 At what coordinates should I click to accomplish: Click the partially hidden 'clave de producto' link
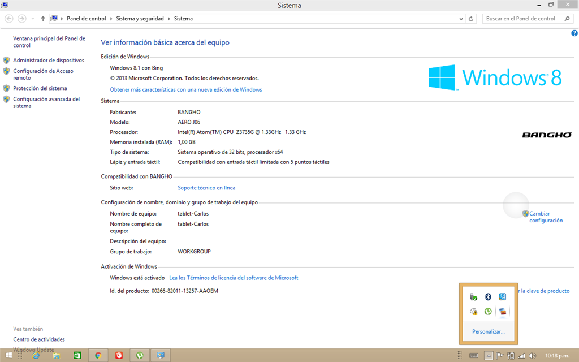pyautogui.click(x=544, y=291)
